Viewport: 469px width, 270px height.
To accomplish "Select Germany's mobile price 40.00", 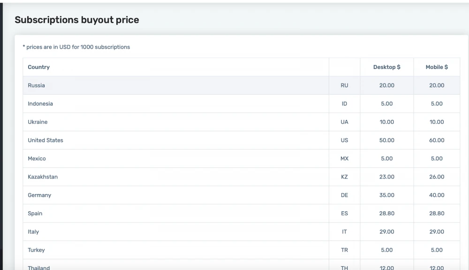I will (x=437, y=195).
